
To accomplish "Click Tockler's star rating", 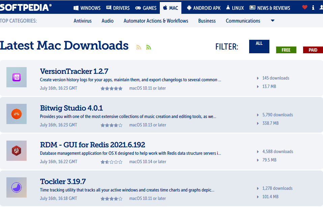I will 112,199.
